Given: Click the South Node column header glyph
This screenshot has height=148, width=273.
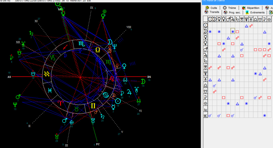Looking at the screenshot, I should click(x=260, y=19).
